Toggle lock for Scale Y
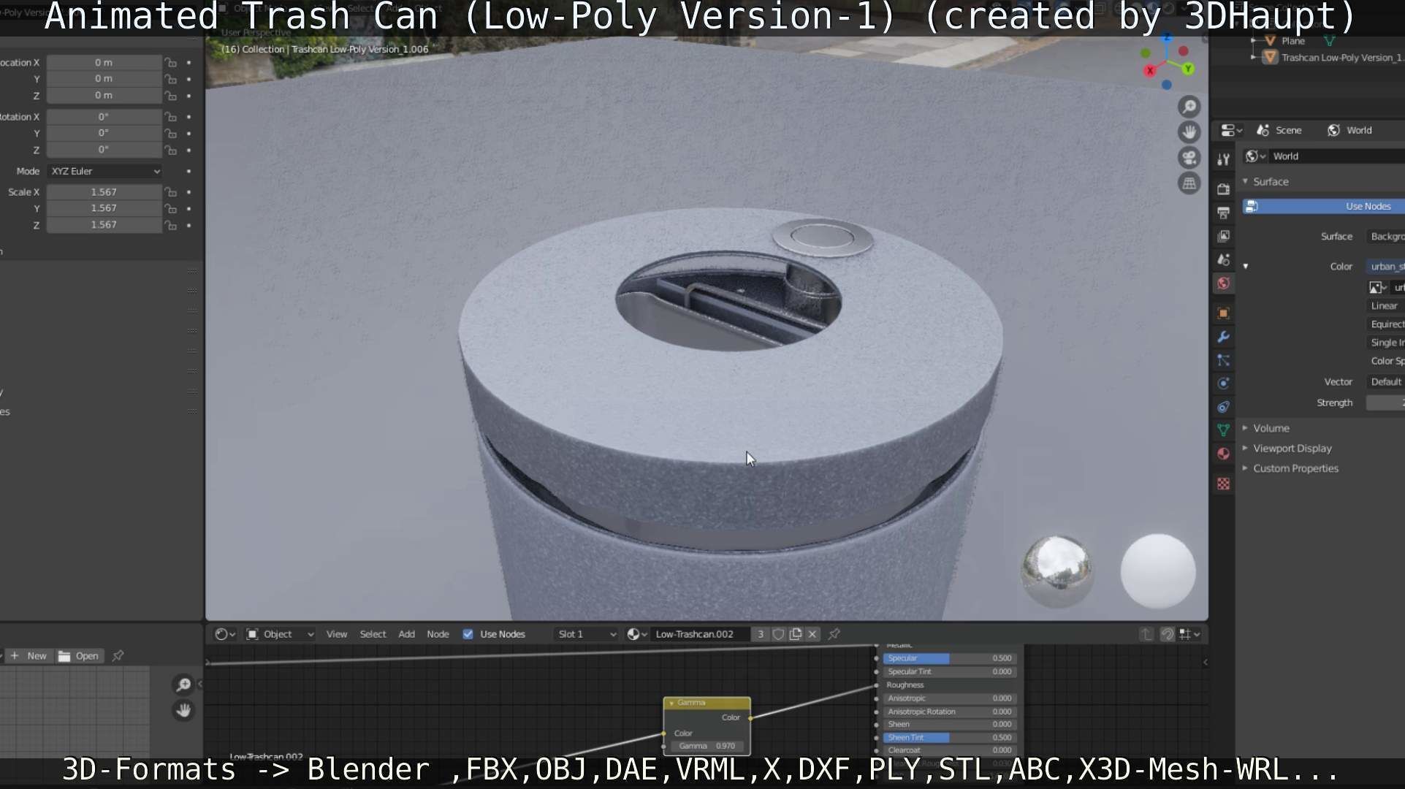1405x789 pixels. [170, 209]
